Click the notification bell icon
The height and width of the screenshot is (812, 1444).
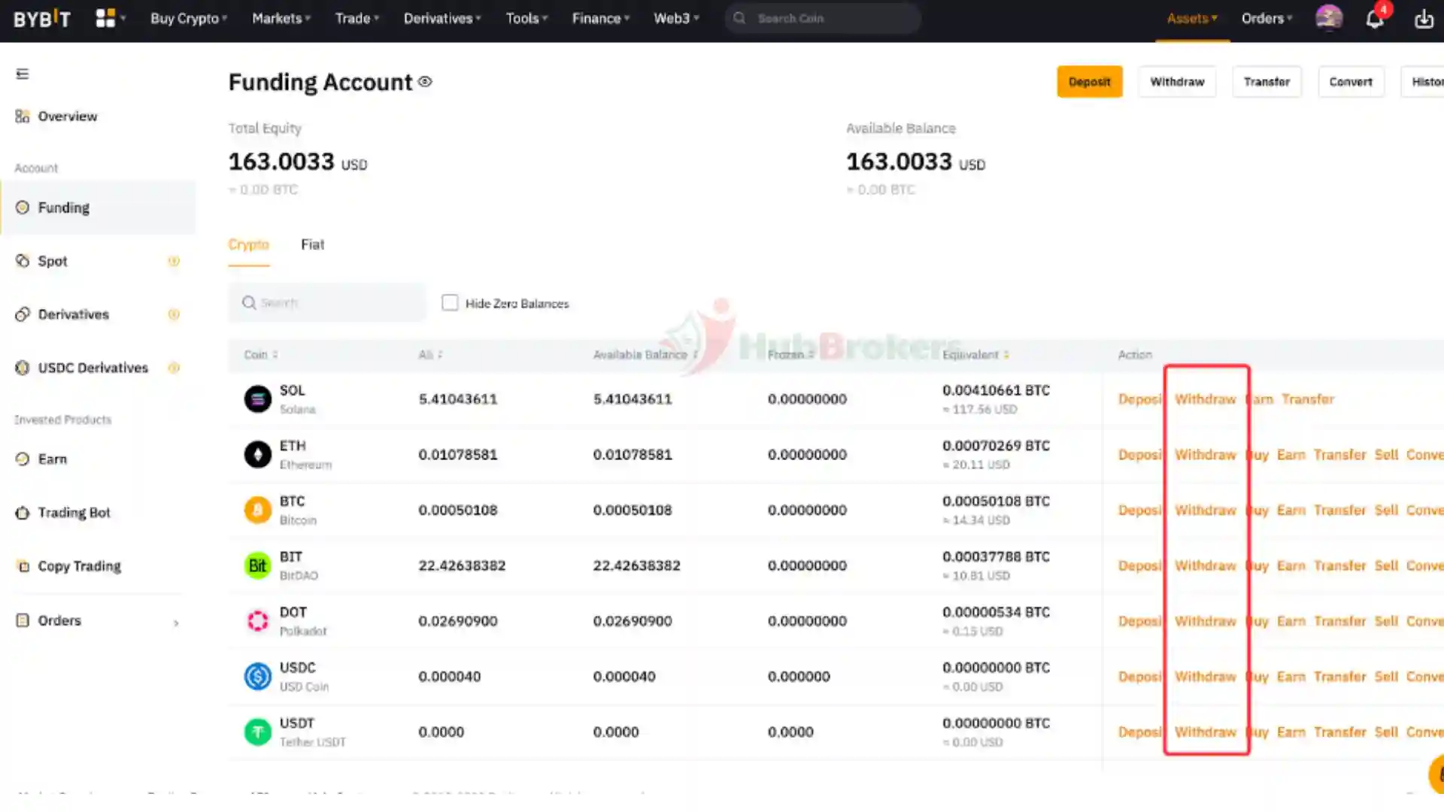pyautogui.click(x=1375, y=19)
